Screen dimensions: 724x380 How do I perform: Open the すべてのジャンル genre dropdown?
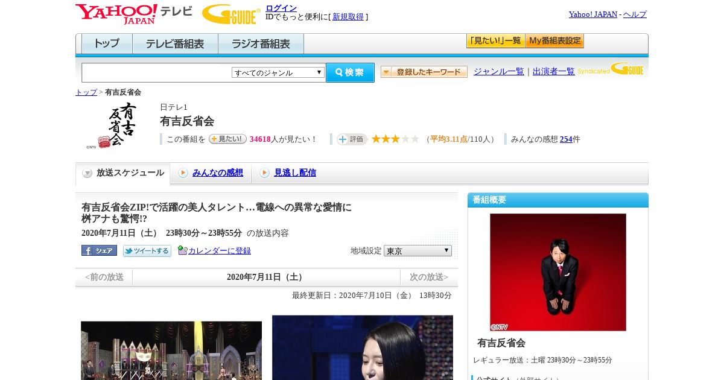[278, 72]
